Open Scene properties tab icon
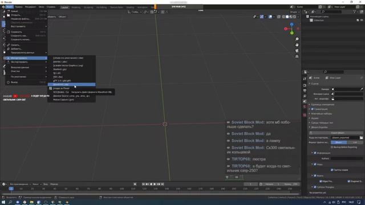This screenshot has width=365, height=205. point(305,101)
